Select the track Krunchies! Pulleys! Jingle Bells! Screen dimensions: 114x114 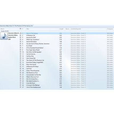(35, 62)
